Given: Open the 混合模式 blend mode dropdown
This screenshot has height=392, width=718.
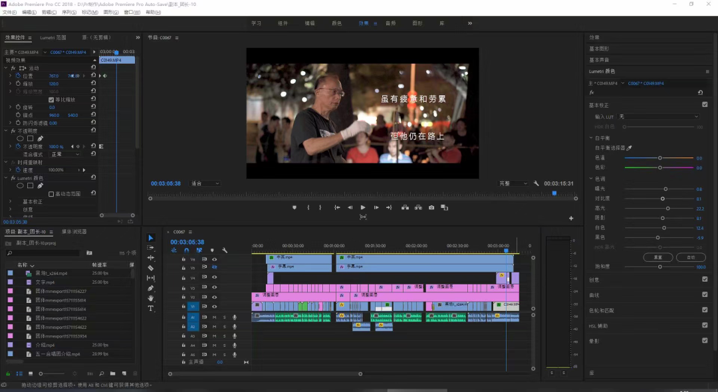Looking at the screenshot, I should [x=66, y=154].
